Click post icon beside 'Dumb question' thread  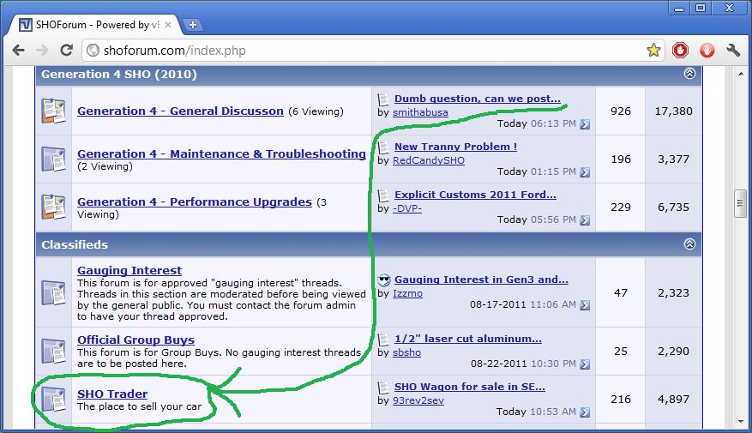pyautogui.click(x=383, y=99)
